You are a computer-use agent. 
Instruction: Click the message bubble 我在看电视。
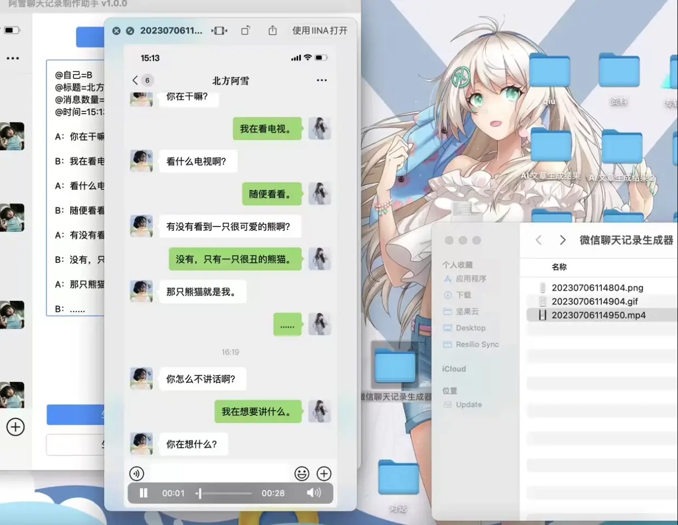pos(267,129)
